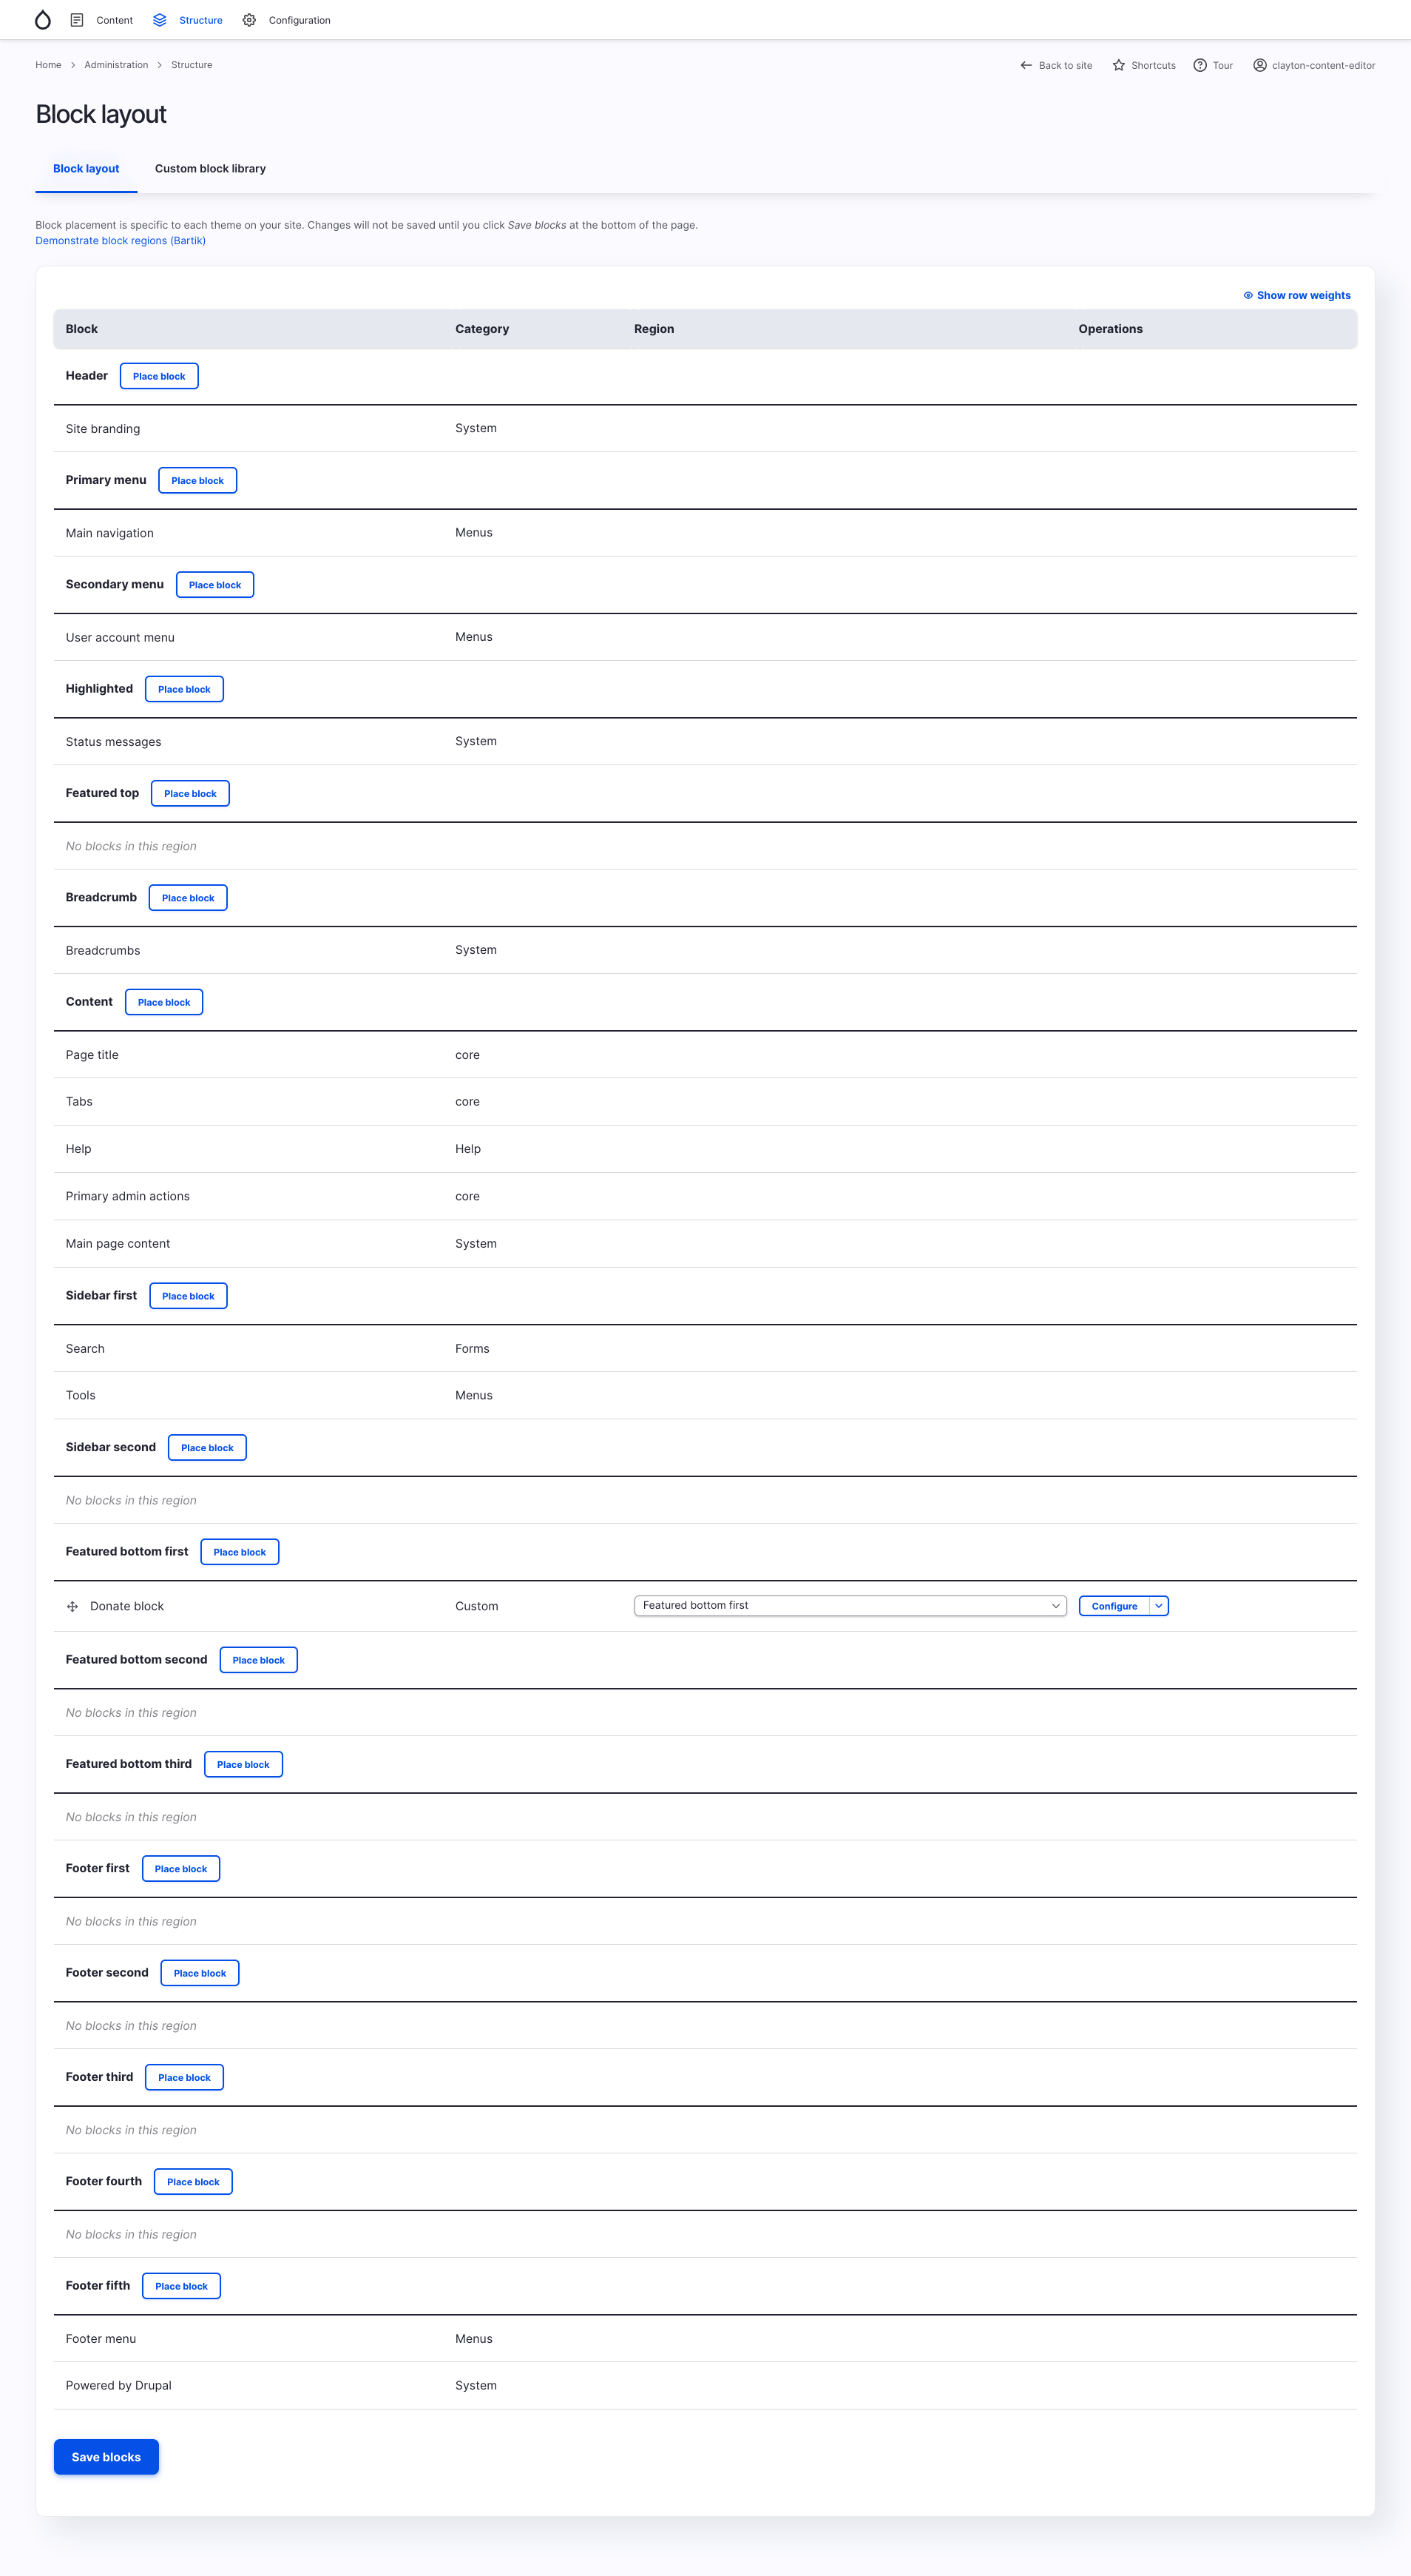Click Configure for Donate block
1411x2576 pixels.
click(1114, 1605)
